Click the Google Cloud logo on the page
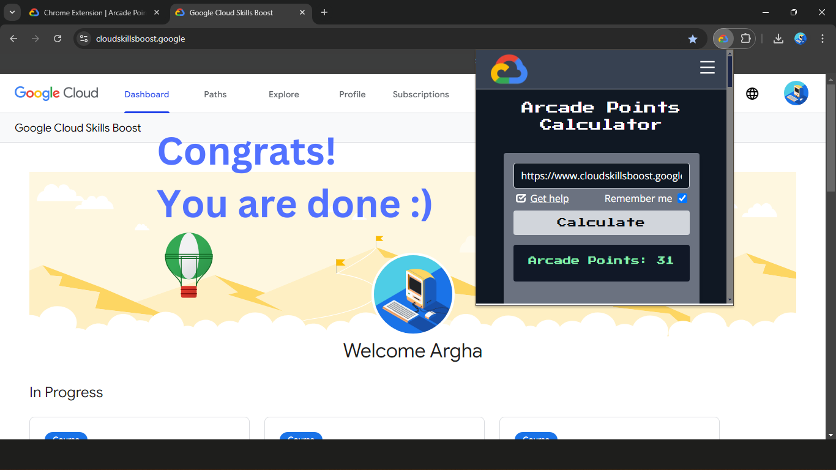836x470 pixels. click(56, 94)
